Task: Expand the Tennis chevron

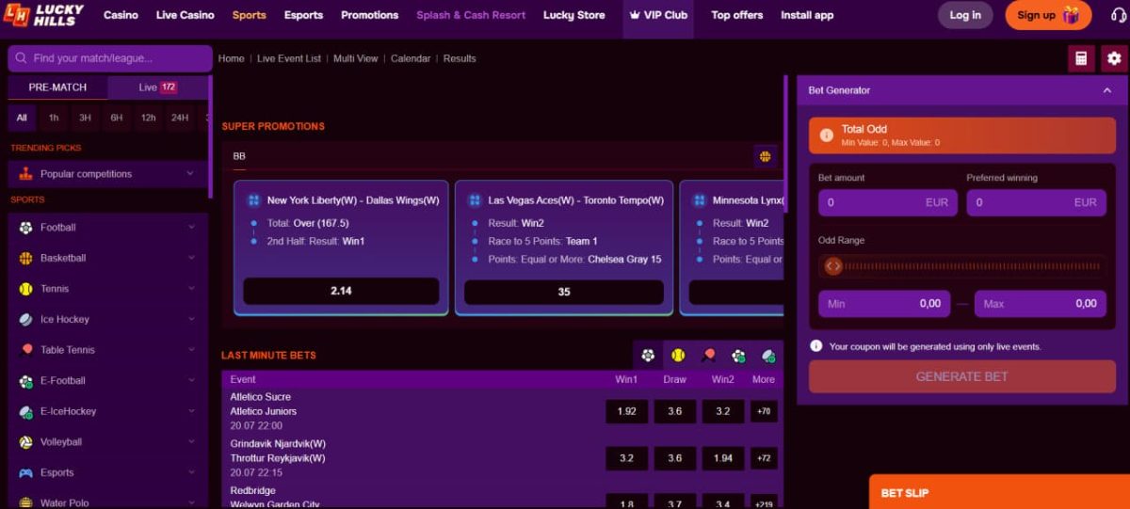Action: [190, 289]
